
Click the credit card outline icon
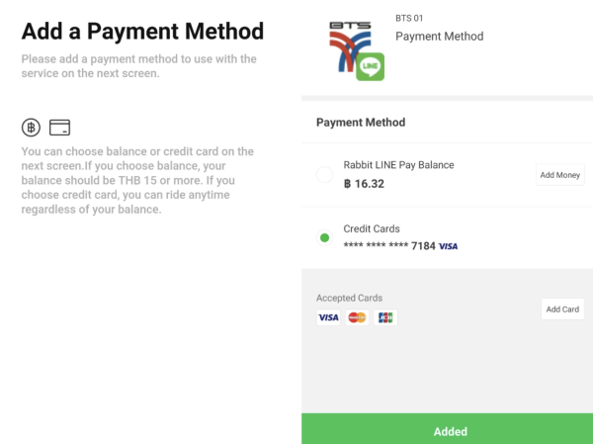tap(59, 128)
